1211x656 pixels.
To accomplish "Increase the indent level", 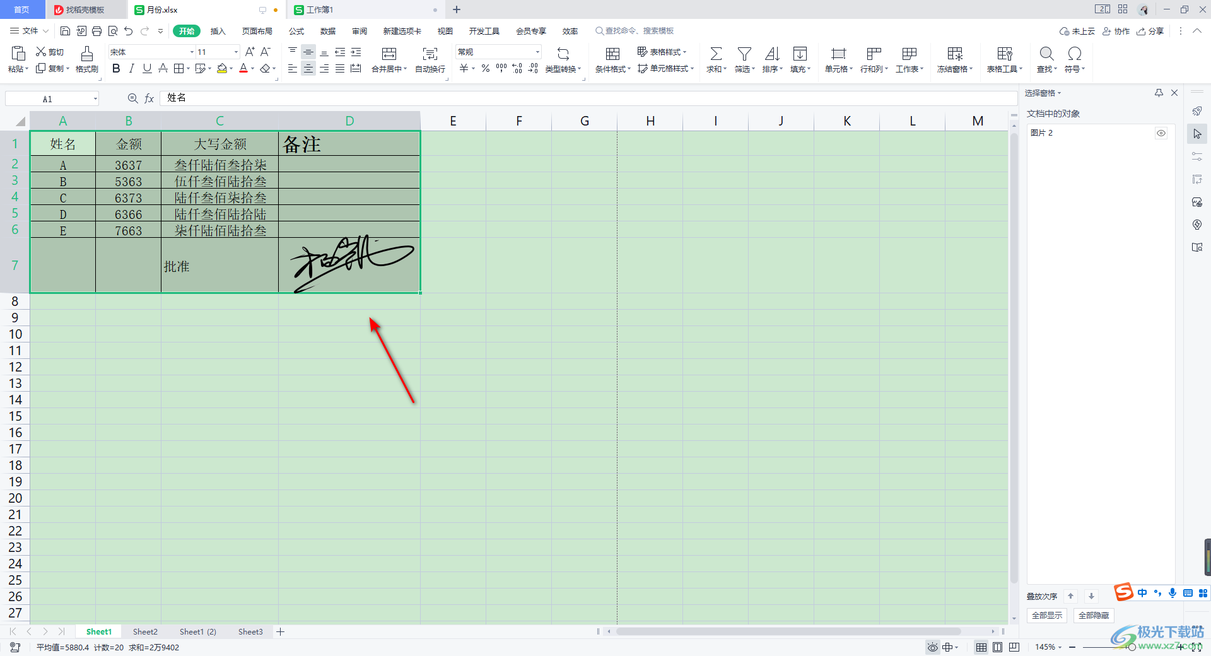I will (x=356, y=52).
